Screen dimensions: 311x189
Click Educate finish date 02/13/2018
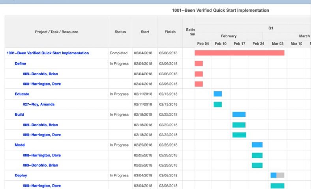point(168,94)
